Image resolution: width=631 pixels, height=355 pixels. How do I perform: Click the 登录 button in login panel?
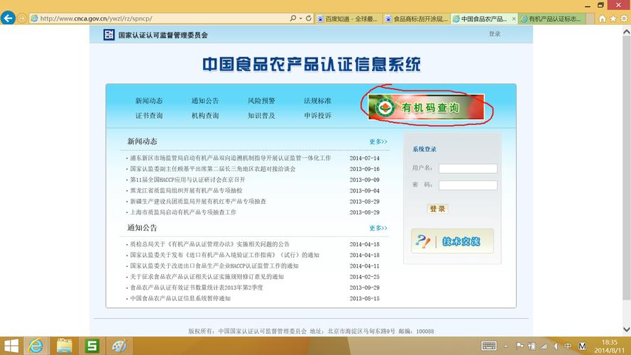point(437,209)
